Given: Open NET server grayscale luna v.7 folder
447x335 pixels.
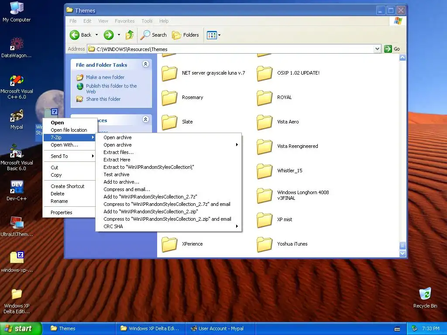Looking at the screenshot, I should click(203, 73).
